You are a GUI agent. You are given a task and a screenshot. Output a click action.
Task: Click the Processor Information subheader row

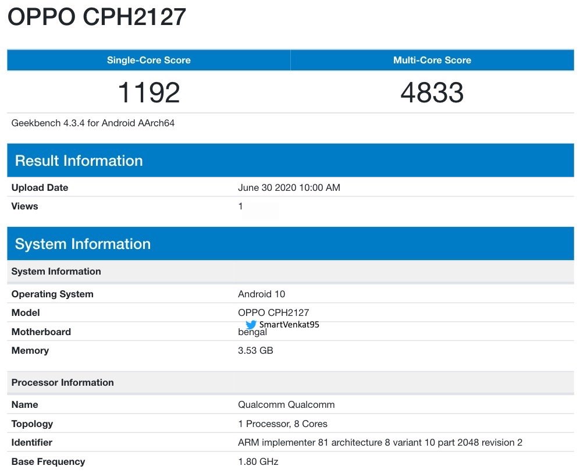62,382
